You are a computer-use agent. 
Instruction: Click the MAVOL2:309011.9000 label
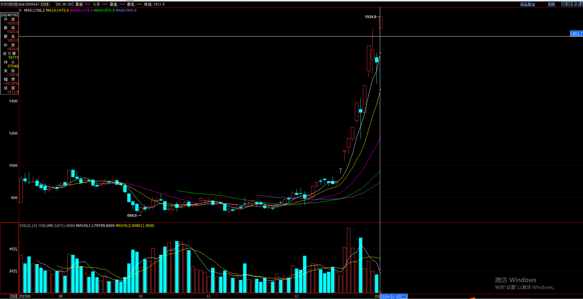pos(135,226)
